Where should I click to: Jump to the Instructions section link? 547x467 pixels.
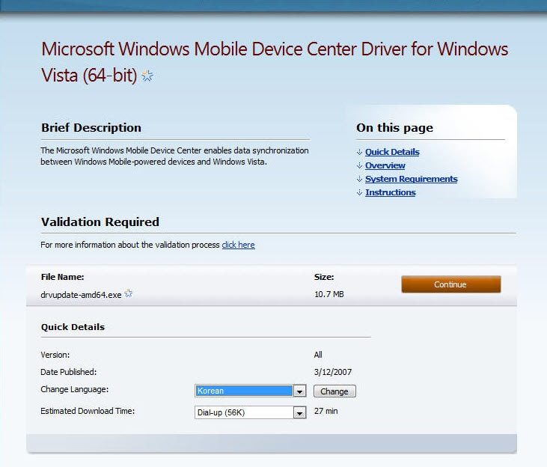391,192
